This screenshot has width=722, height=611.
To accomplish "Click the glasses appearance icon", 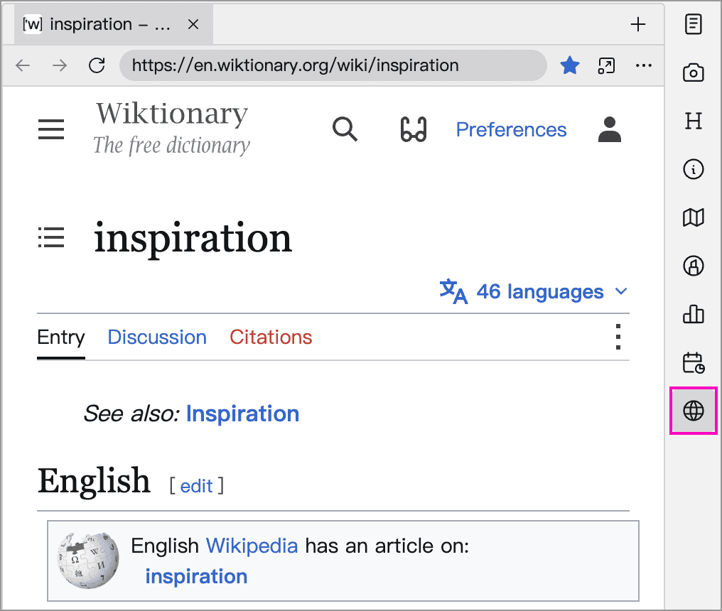I will (x=414, y=129).
